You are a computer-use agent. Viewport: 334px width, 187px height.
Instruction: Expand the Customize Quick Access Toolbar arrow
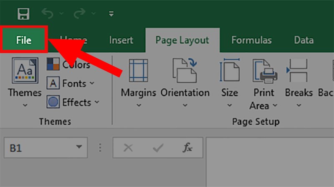[111, 14]
